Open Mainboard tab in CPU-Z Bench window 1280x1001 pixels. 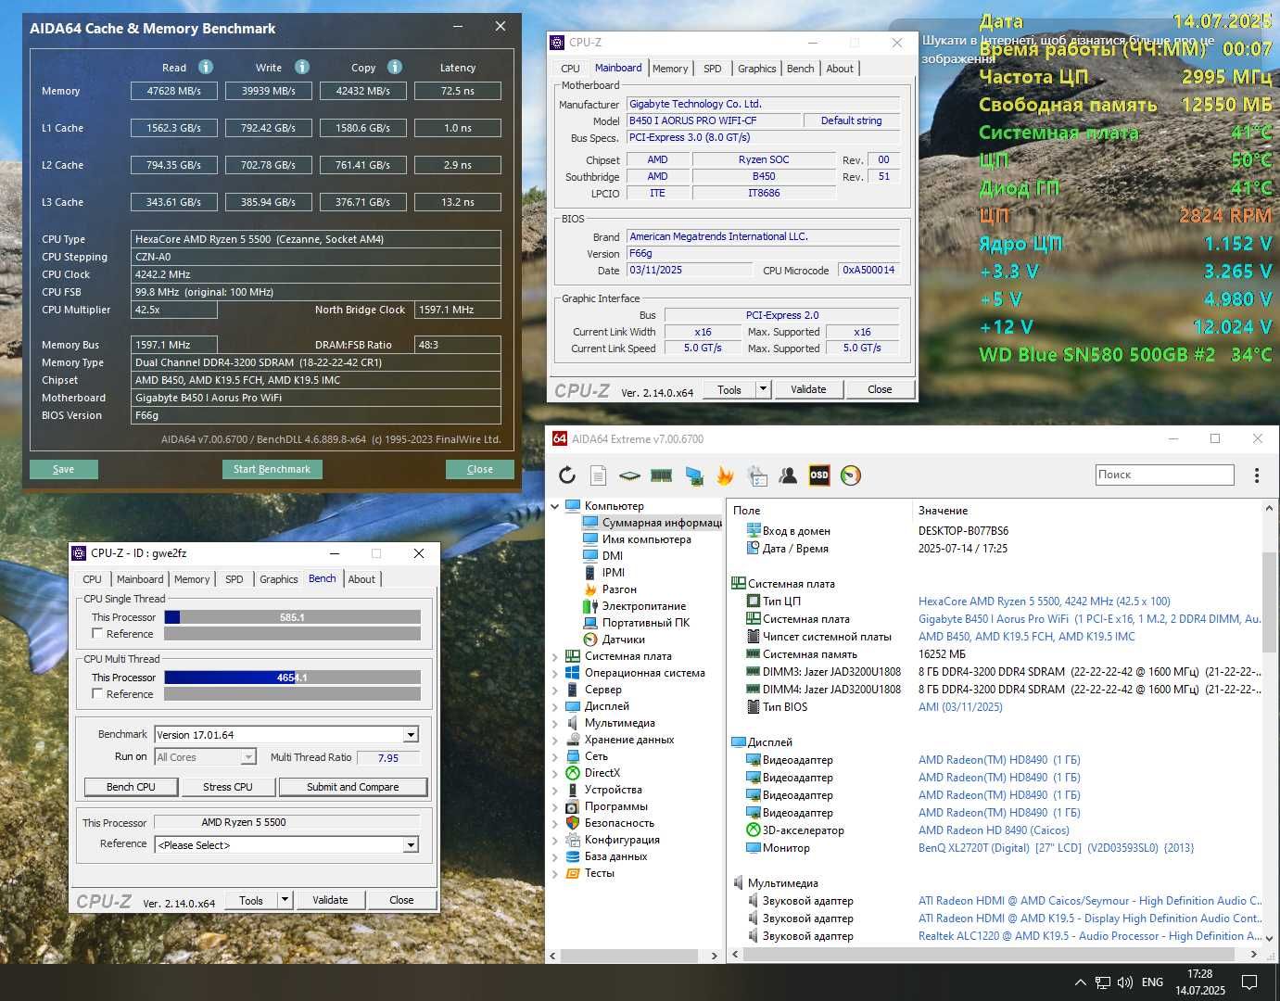tap(140, 579)
